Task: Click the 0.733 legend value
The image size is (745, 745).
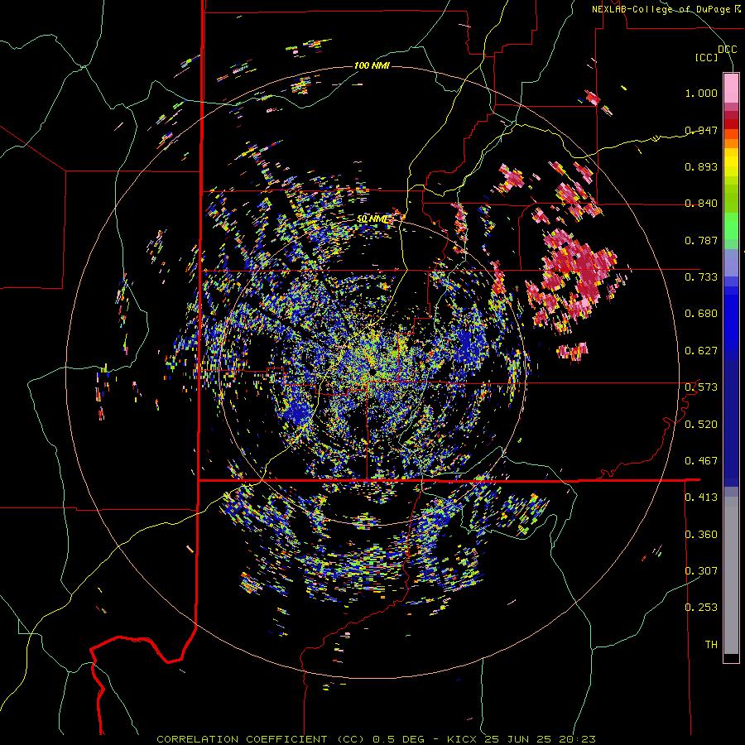Action: pos(701,277)
